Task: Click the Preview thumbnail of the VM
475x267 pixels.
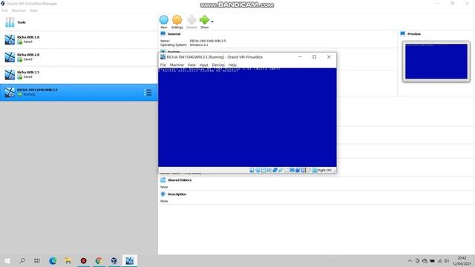Action: coord(436,62)
